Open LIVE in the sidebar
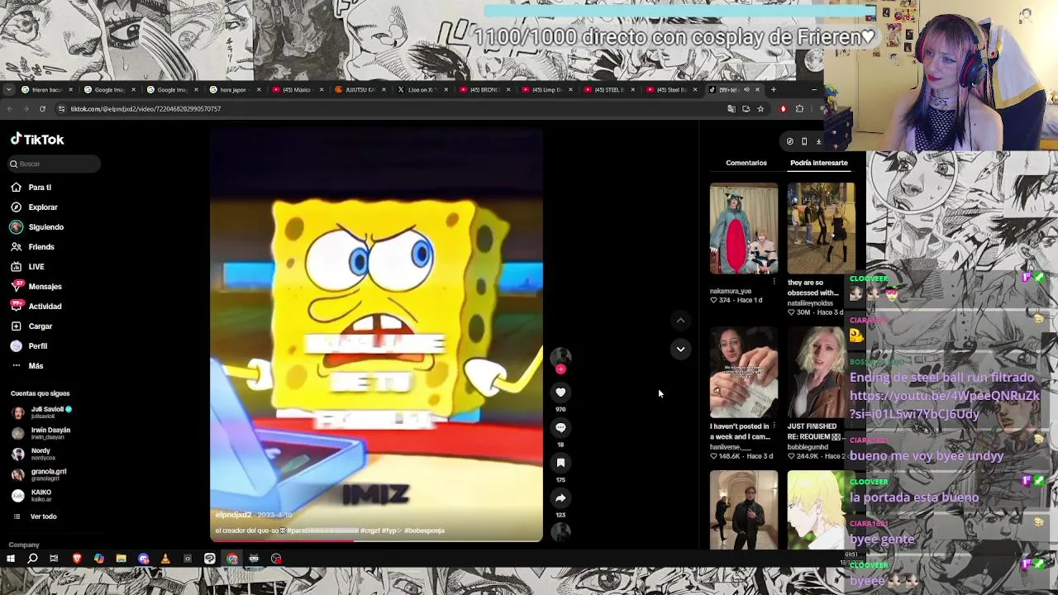 coord(36,267)
